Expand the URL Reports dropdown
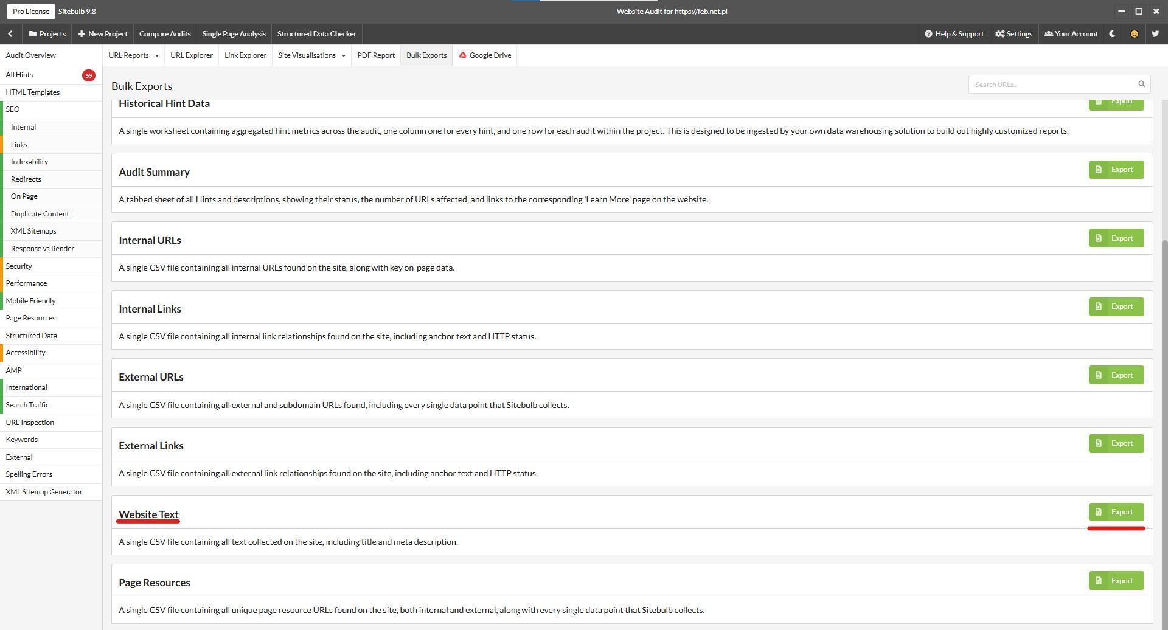The image size is (1168, 630). click(133, 55)
